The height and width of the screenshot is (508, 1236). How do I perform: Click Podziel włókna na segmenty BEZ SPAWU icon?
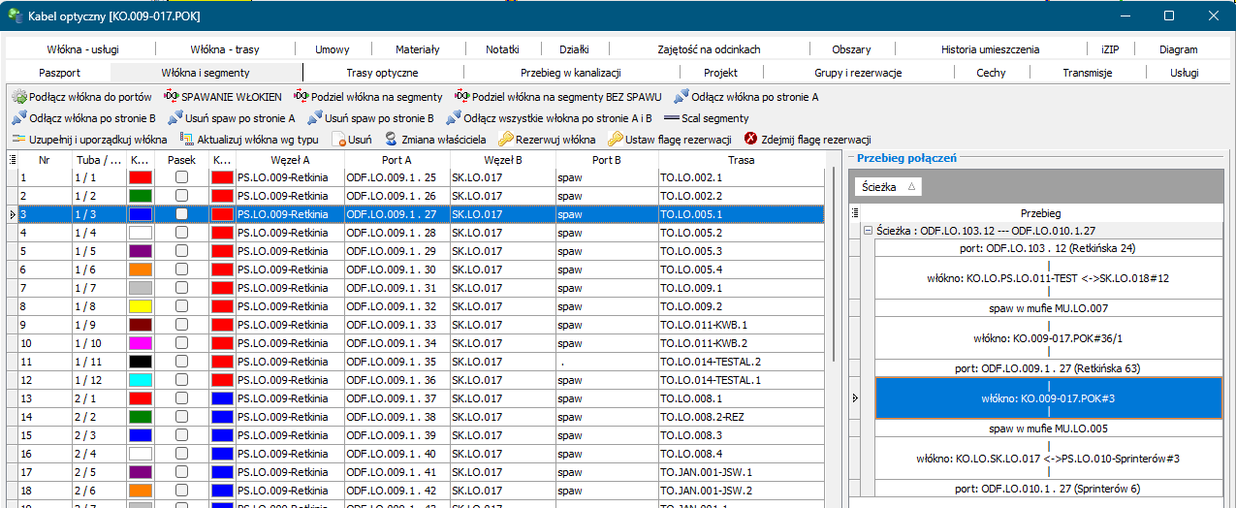coord(461,97)
